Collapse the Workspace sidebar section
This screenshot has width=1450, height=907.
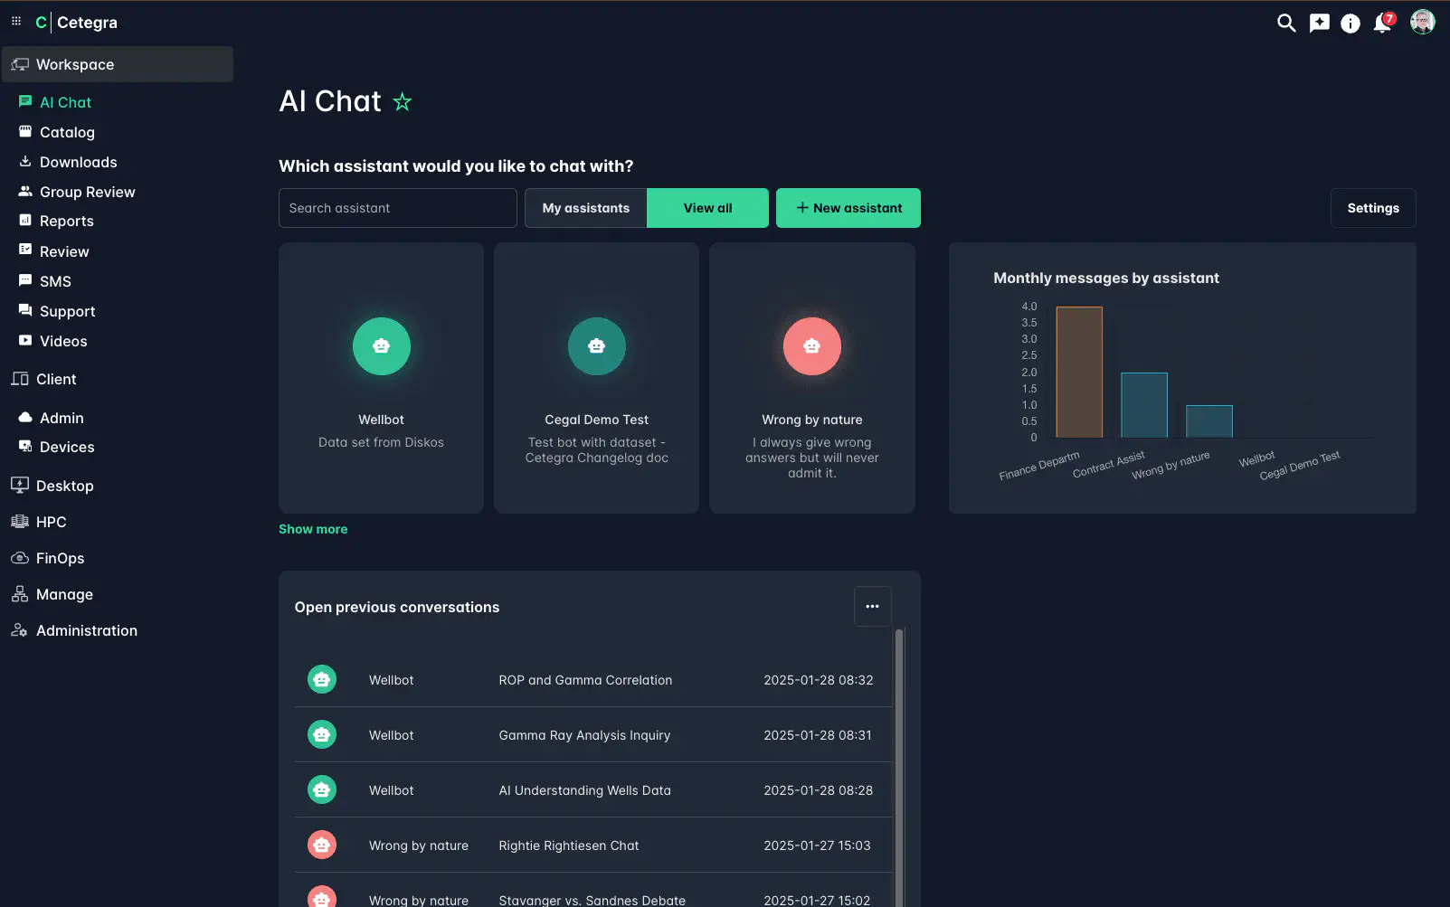pyautogui.click(x=117, y=64)
